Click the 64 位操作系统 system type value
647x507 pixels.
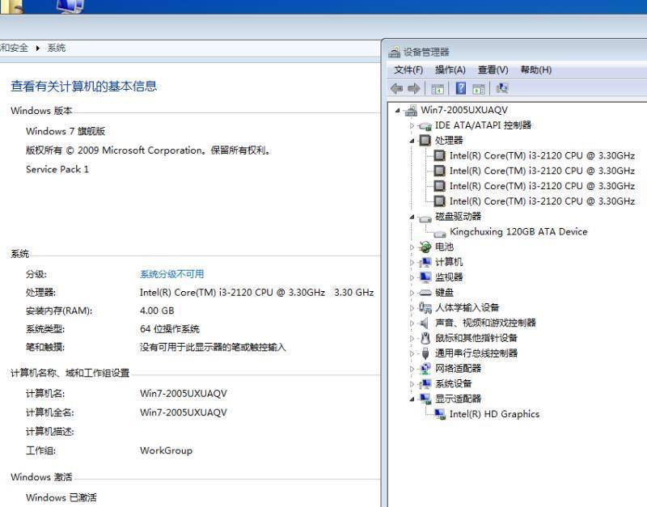pos(170,329)
